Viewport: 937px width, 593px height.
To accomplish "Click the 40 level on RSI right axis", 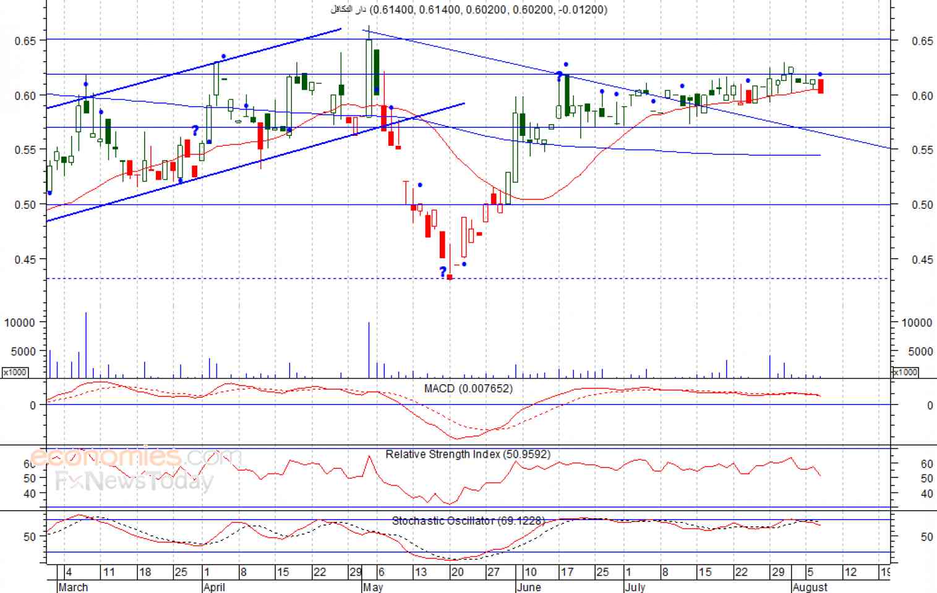I will tap(926, 494).
